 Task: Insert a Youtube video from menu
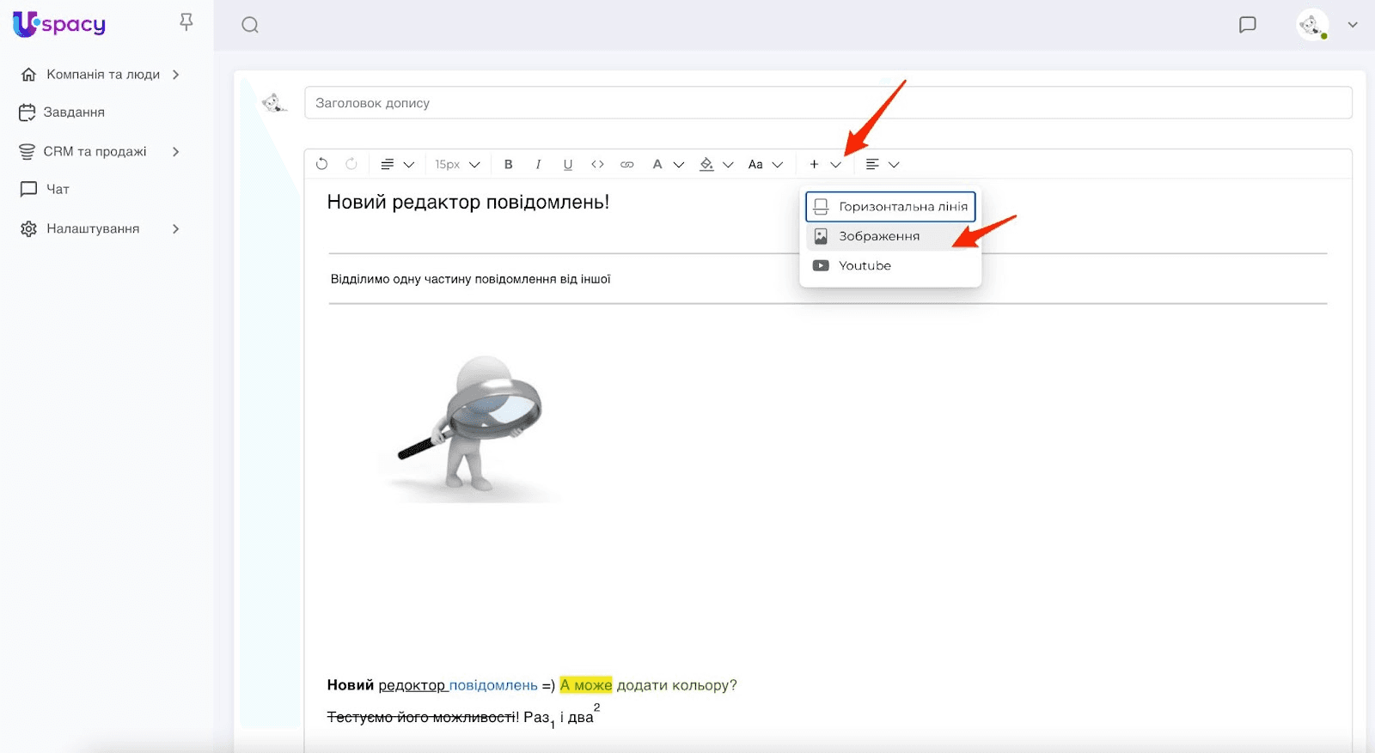[x=865, y=265]
